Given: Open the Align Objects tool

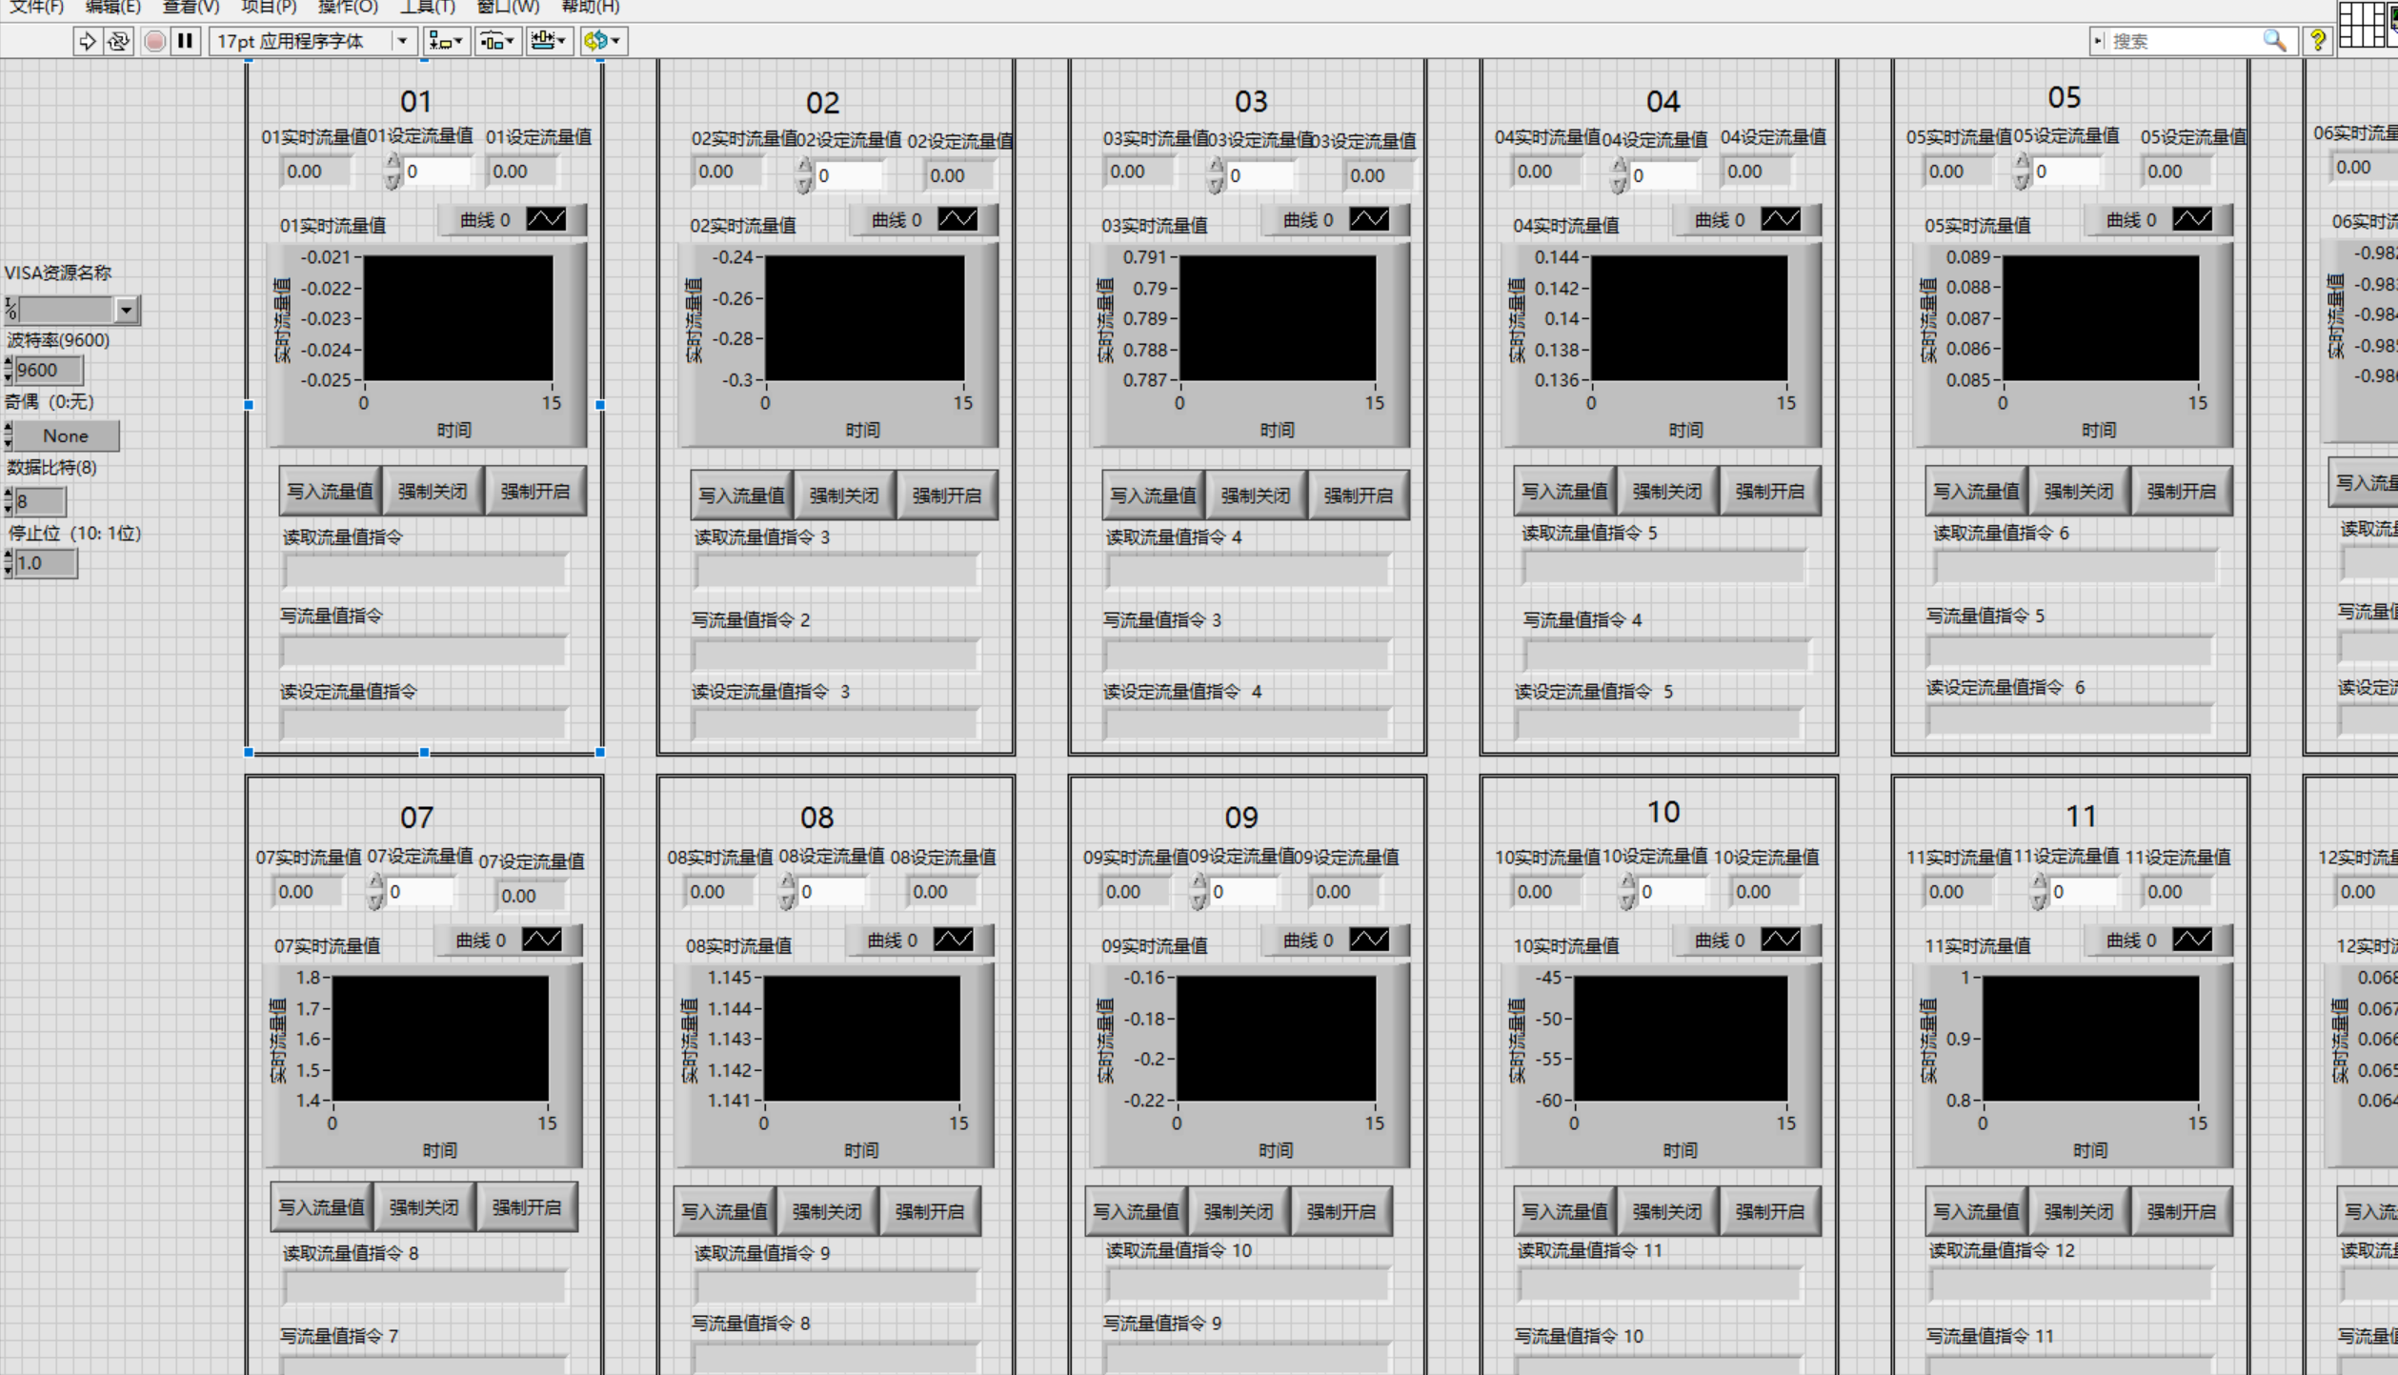Looking at the screenshot, I should (x=445, y=41).
